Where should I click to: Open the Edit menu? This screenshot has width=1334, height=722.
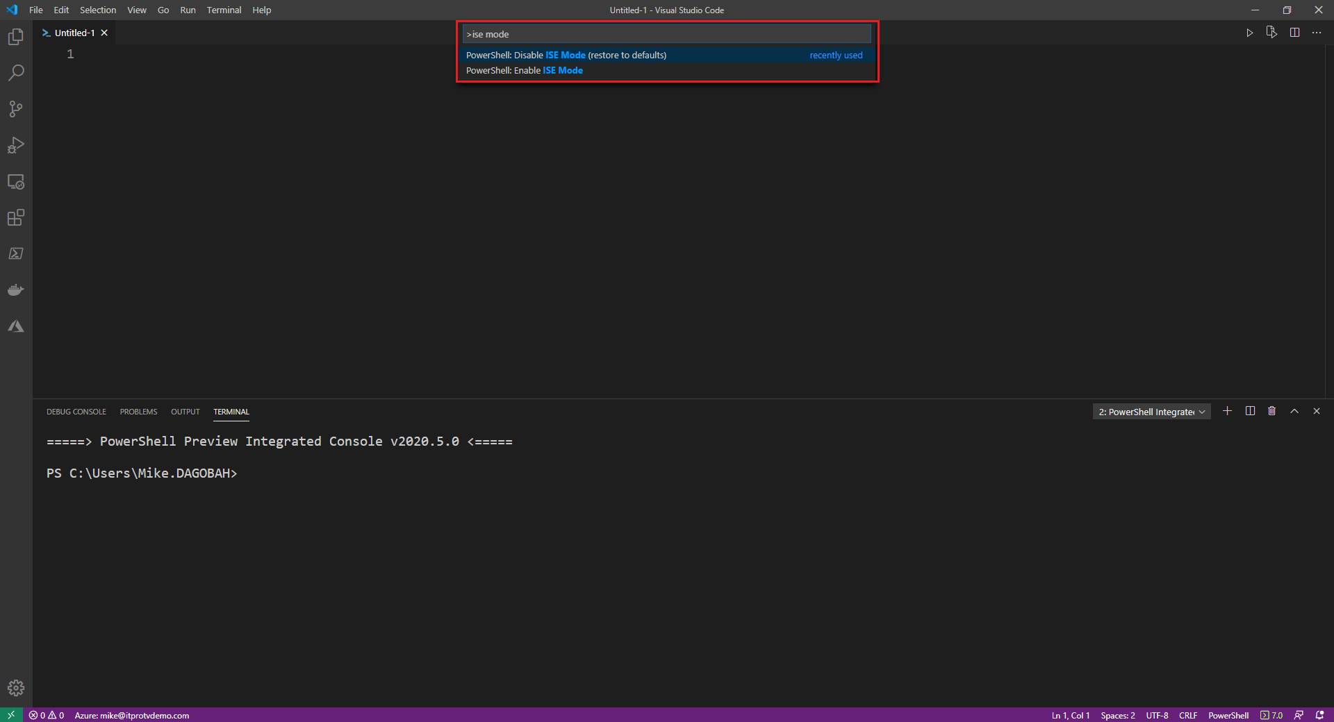click(61, 10)
